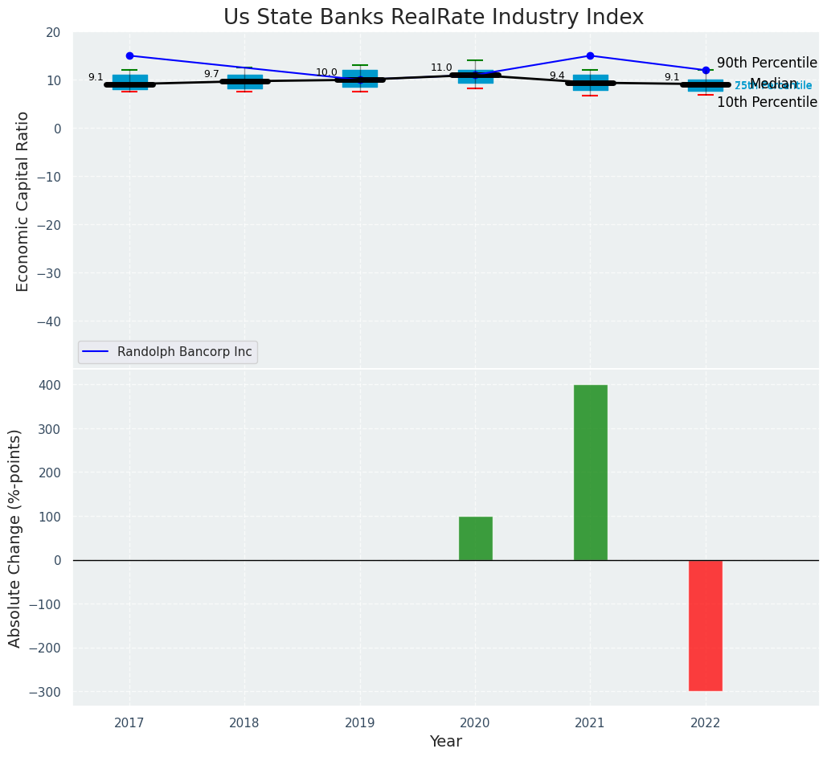
Task: Click the 10.0 median value label
Action: click(326, 73)
